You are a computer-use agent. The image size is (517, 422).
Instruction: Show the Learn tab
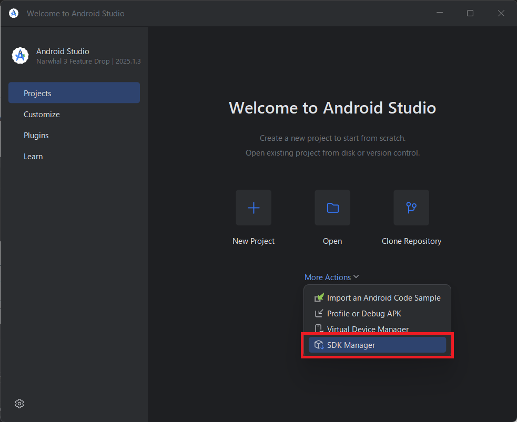coord(33,157)
